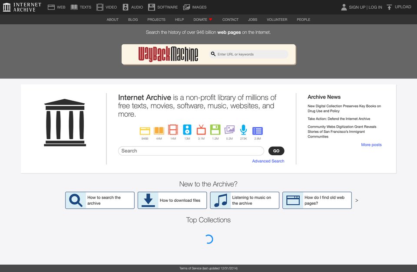Select the purple images icon labeled 5.2M
The image size is (417, 272).
[229, 130]
